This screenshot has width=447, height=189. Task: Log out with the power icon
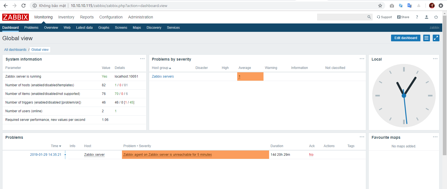pos(436,17)
